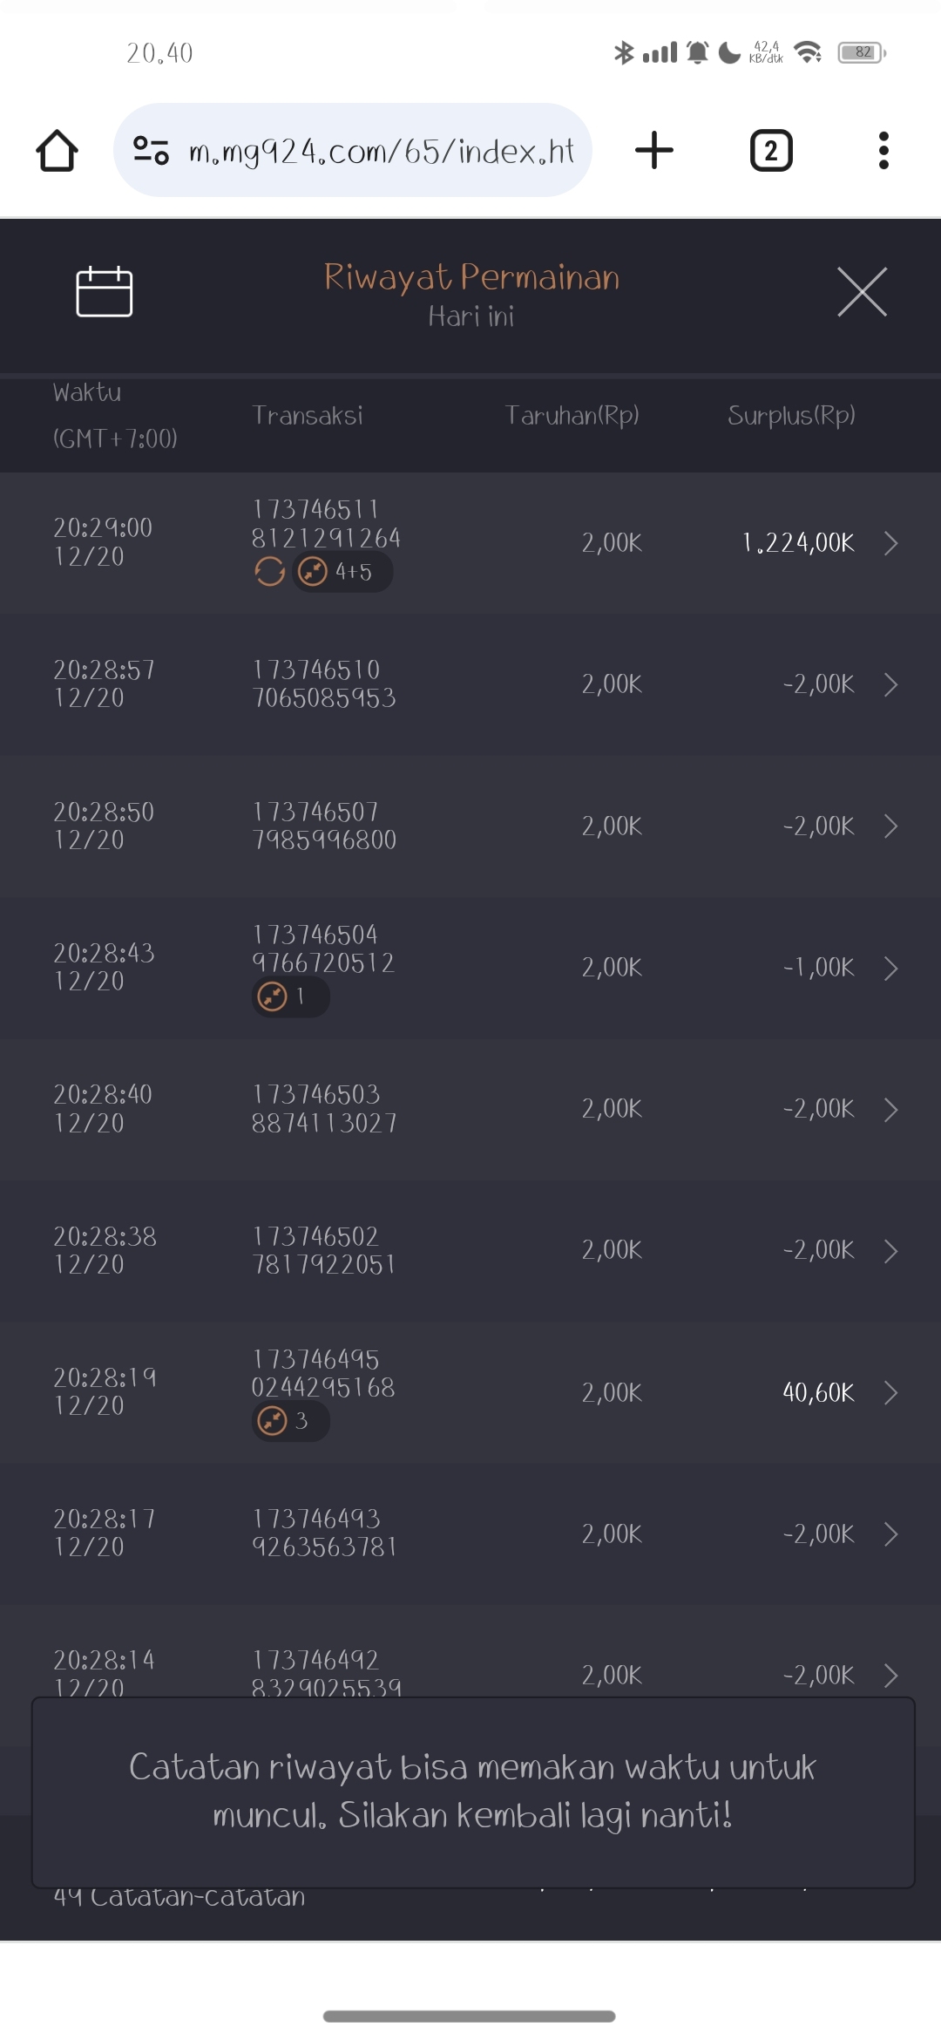Tap the Riwayat Permainan title
The image size is (941, 2040).
coord(471,277)
